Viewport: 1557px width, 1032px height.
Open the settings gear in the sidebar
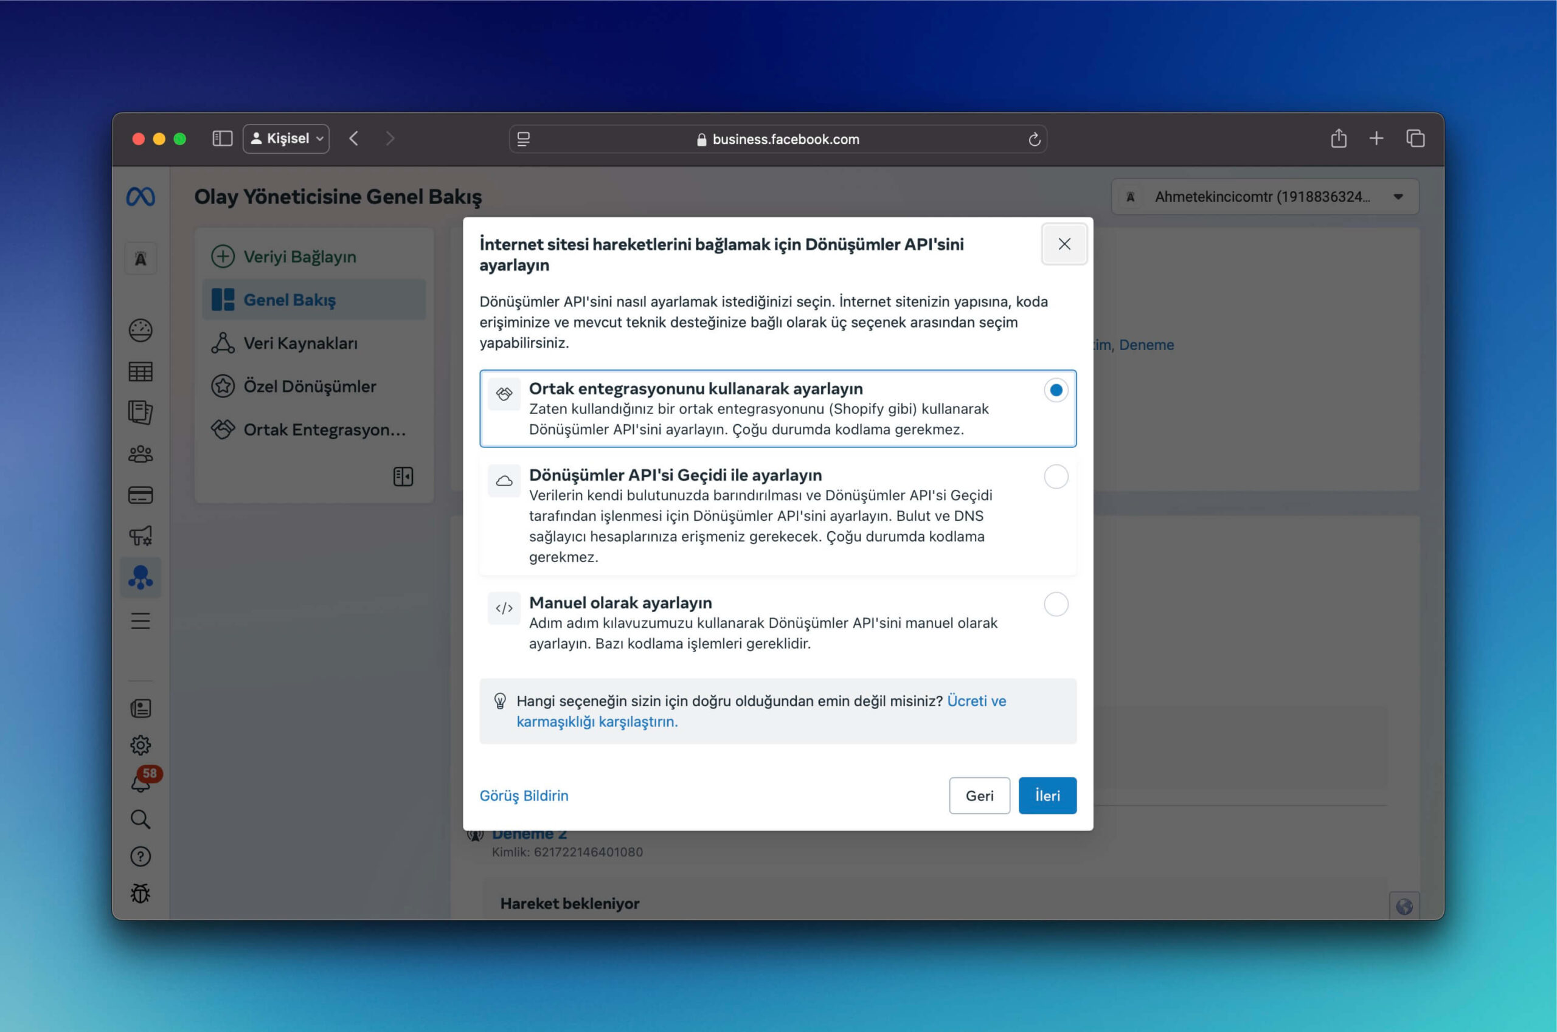(x=140, y=745)
